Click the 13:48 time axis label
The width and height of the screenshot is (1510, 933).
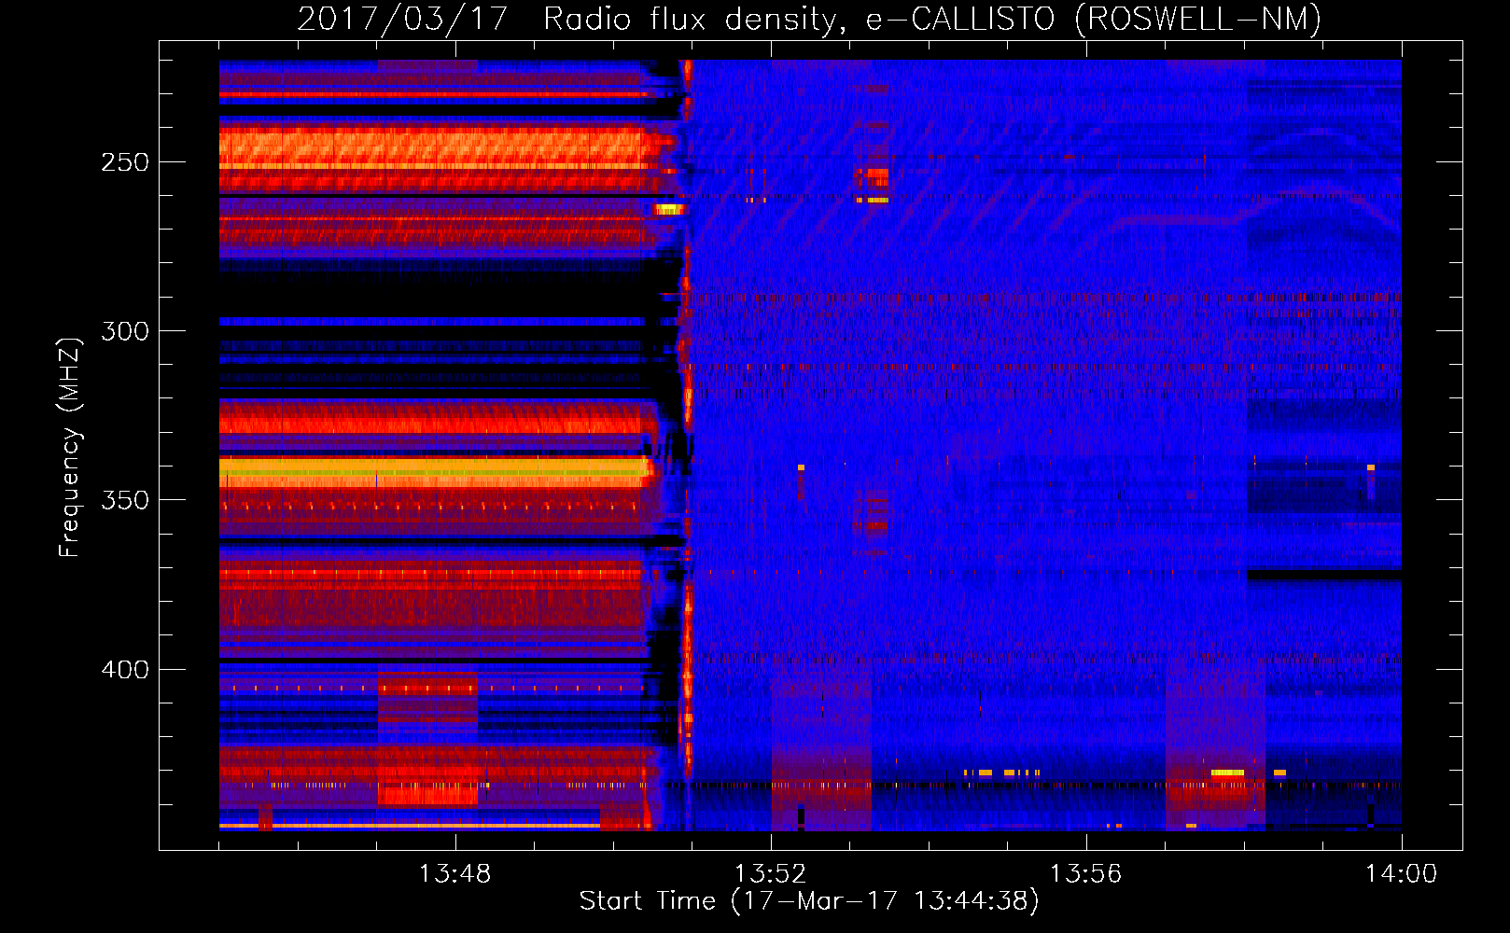point(454,874)
